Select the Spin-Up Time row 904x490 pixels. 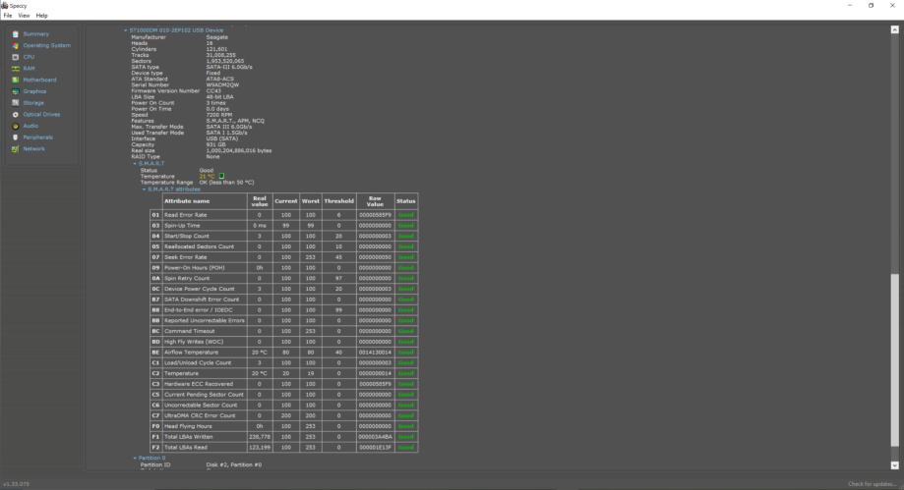[283, 226]
